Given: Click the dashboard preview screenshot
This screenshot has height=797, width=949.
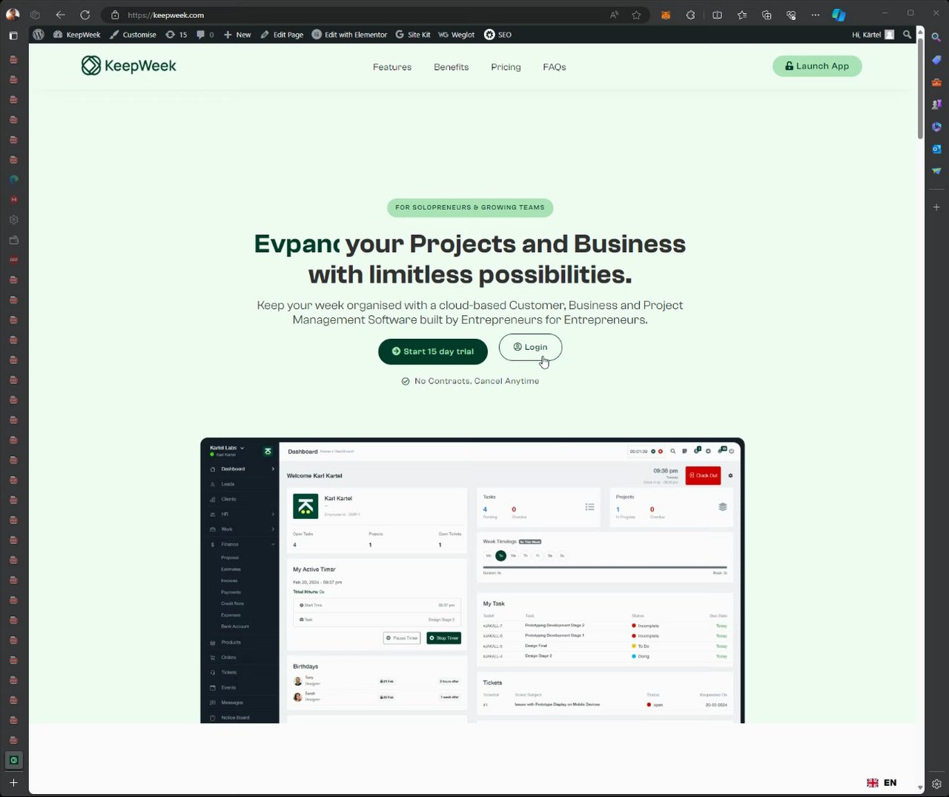Looking at the screenshot, I should tap(472, 581).
